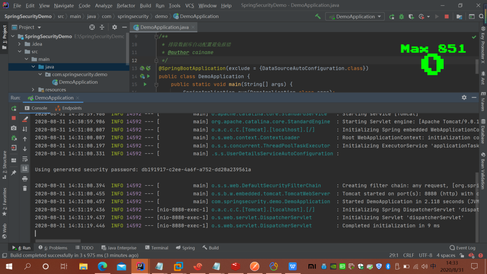Click the Clear All trash icon
The width and height of the screenshot is (487, 274).
coord(25,188)
